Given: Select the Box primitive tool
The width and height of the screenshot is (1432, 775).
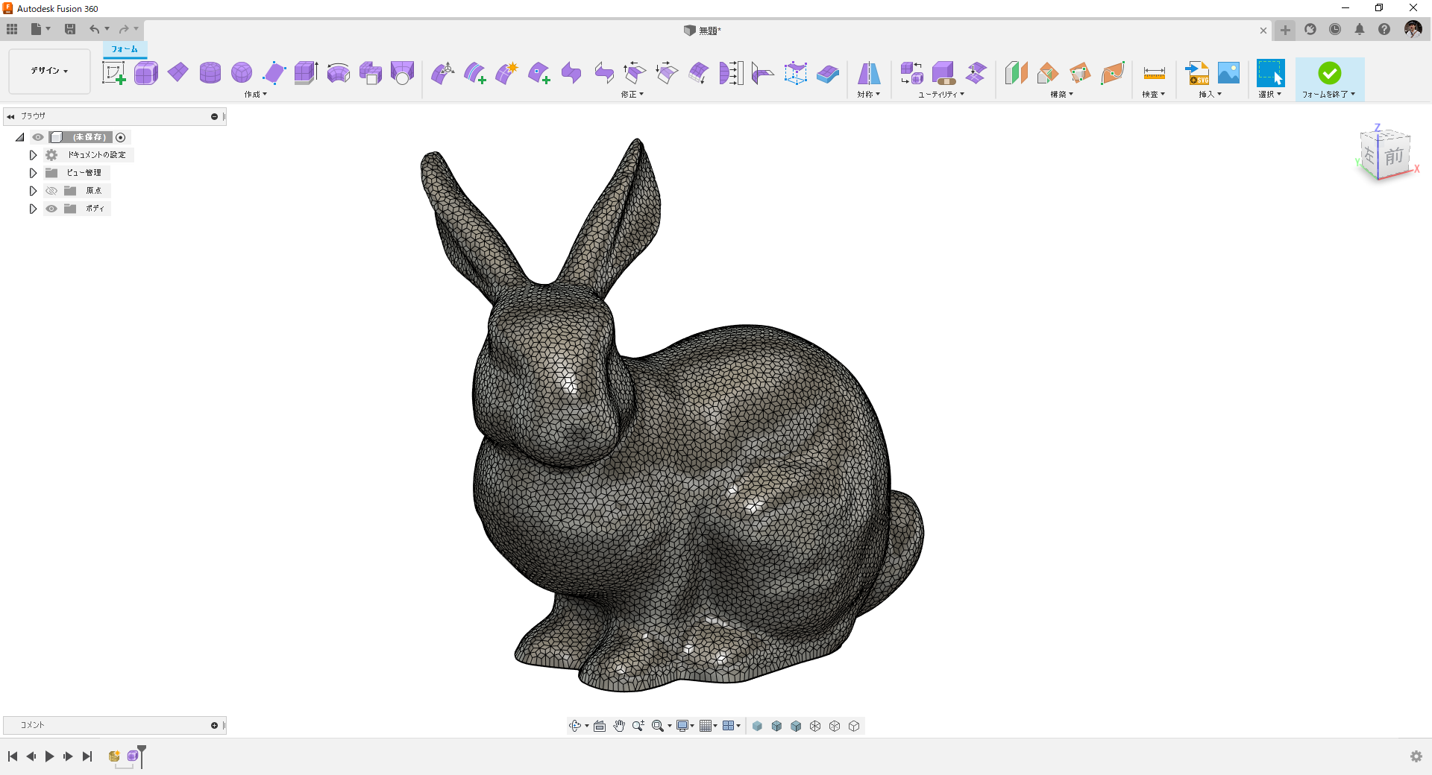Looking at the screenshot, I should 145,73.
